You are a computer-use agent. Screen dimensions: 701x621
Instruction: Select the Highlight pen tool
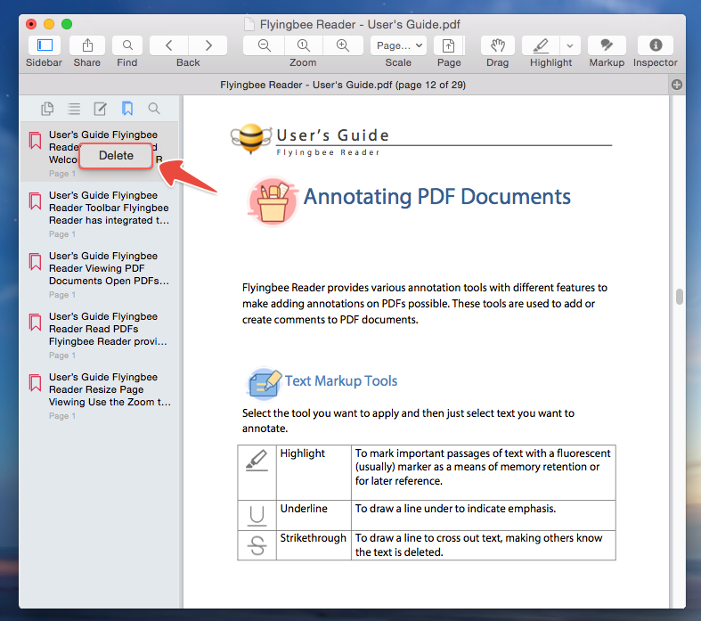[x=541, y=45]
